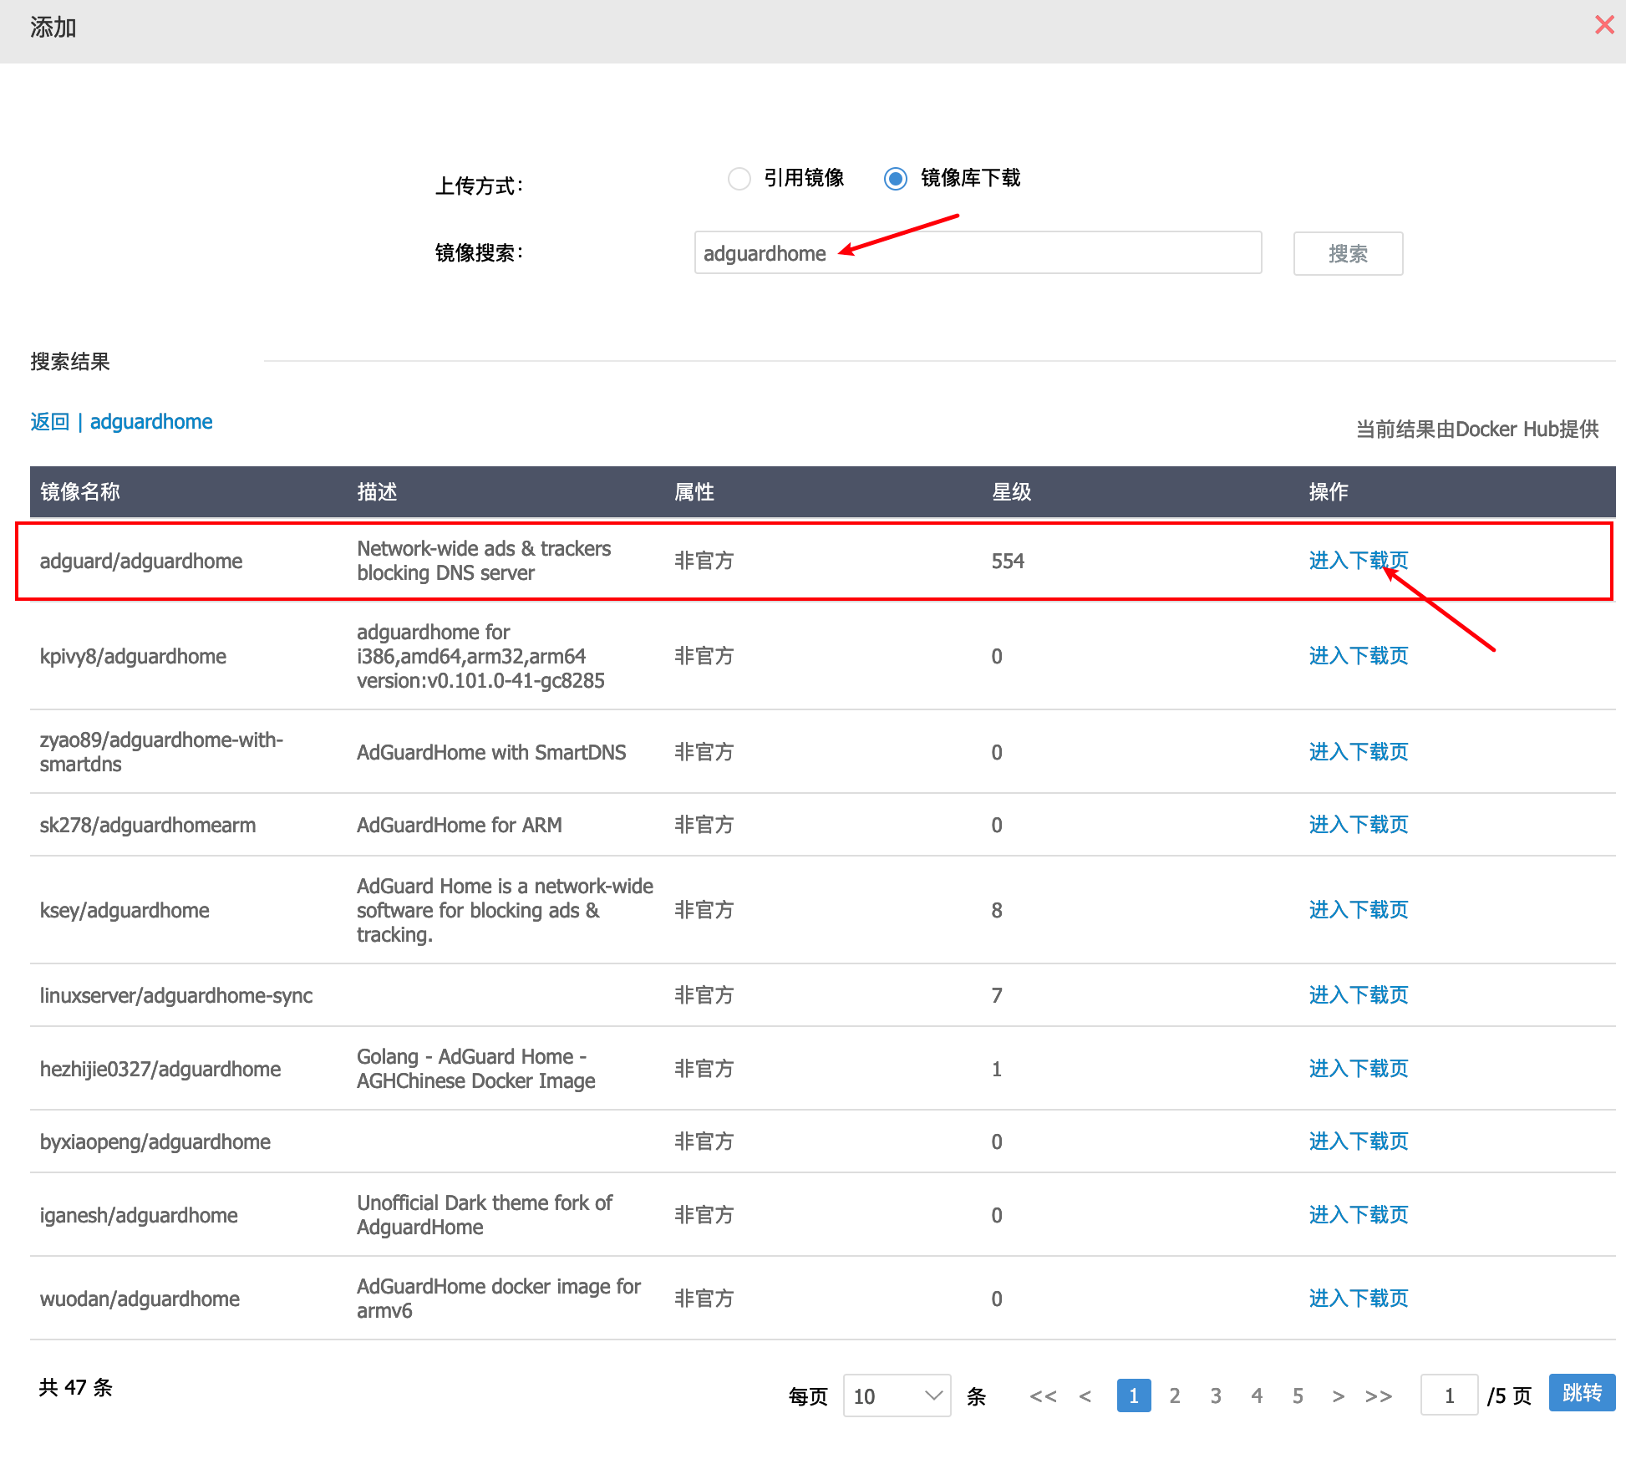Screen dimensions: 1626x1459
Task: Click the 返回 link
Action: 49,421
